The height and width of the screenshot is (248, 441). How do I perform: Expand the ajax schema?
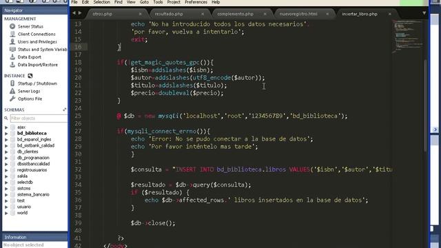6,127
